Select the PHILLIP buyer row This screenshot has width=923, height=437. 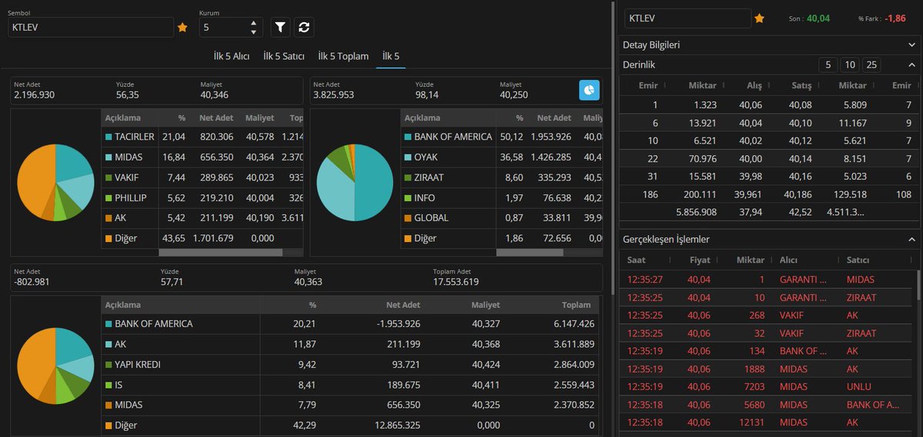(202, 197)
